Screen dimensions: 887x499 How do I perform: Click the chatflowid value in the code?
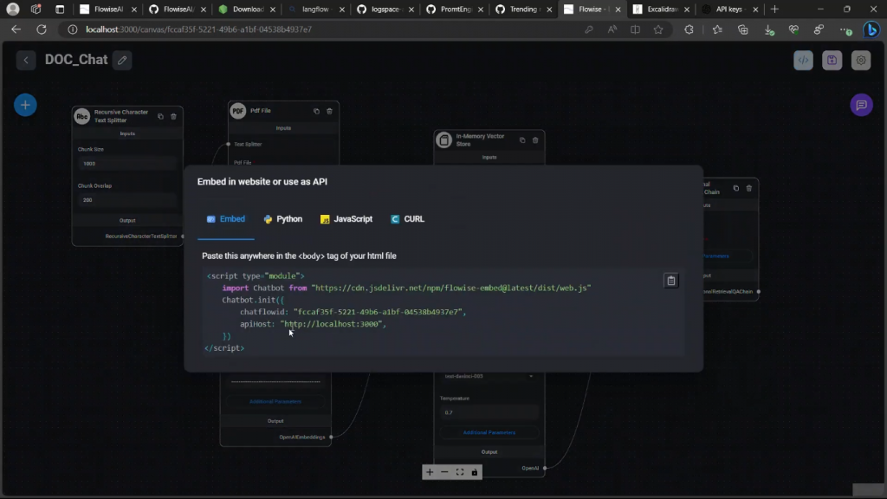tap(378, 312)
